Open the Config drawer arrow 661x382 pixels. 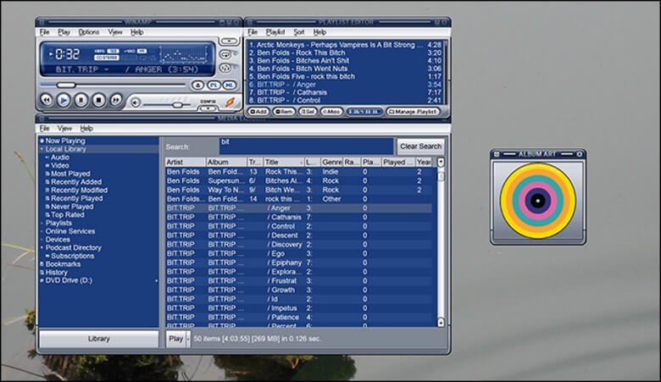pos(208,108)
